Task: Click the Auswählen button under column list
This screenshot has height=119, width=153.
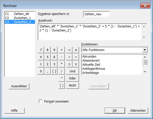Action: [x=19, y=86]
